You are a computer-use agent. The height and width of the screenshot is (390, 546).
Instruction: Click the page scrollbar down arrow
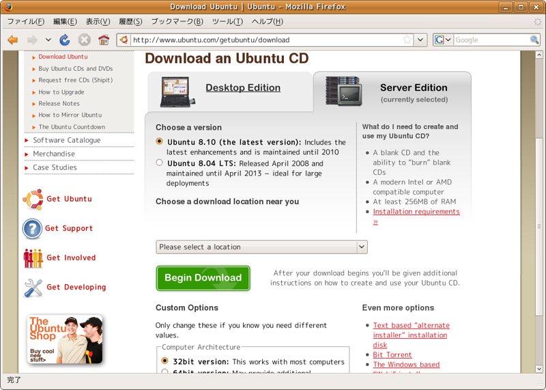[x=539, y=368]
